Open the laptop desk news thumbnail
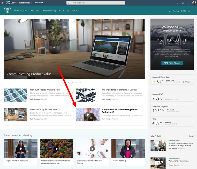Screen dimensions: 197x169 coord(16,115)
